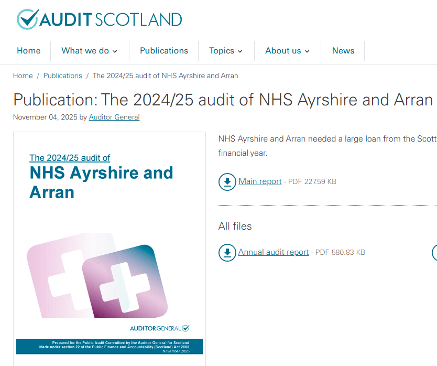This screenshot has height=366, width=437.
Task: Click the report cover title link
Action: (70, 158)
